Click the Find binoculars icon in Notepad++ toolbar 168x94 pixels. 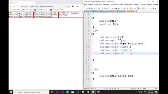[116, 9]
